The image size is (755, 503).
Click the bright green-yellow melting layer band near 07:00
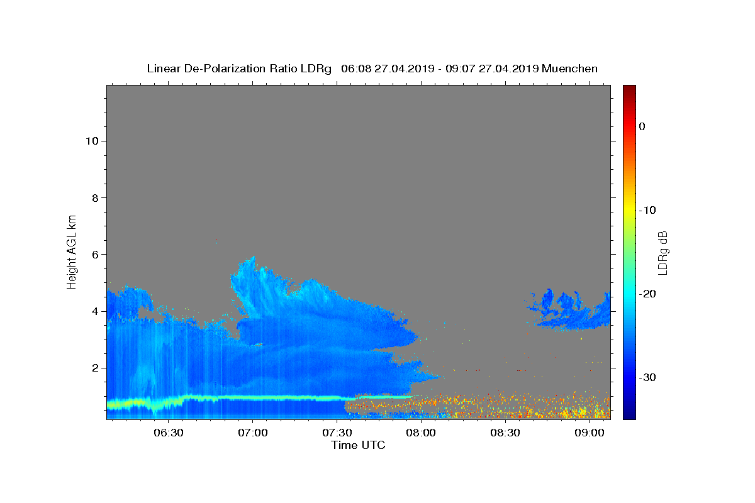tap(252, 397)
